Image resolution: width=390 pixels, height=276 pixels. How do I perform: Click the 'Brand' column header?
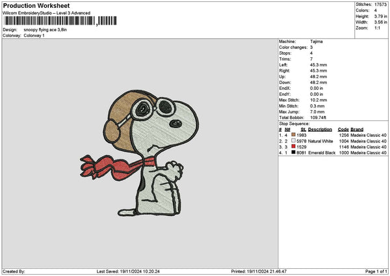357,130
